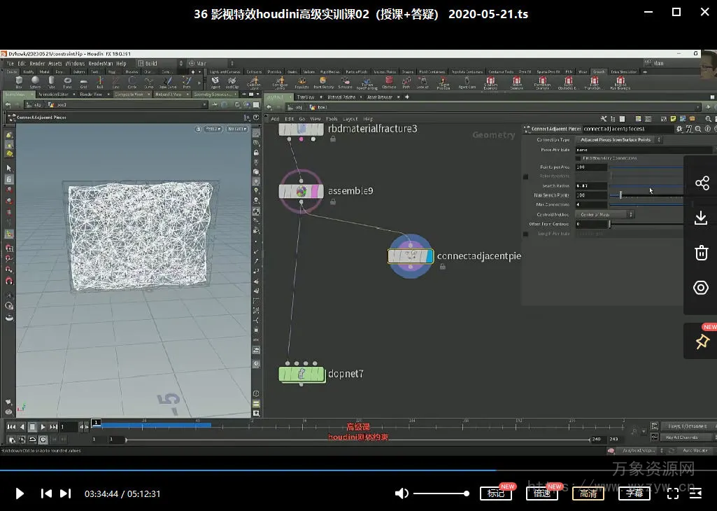The image size is (717, 511).
Task: Open the Connection Type dropdown
Action: point(618,140)
